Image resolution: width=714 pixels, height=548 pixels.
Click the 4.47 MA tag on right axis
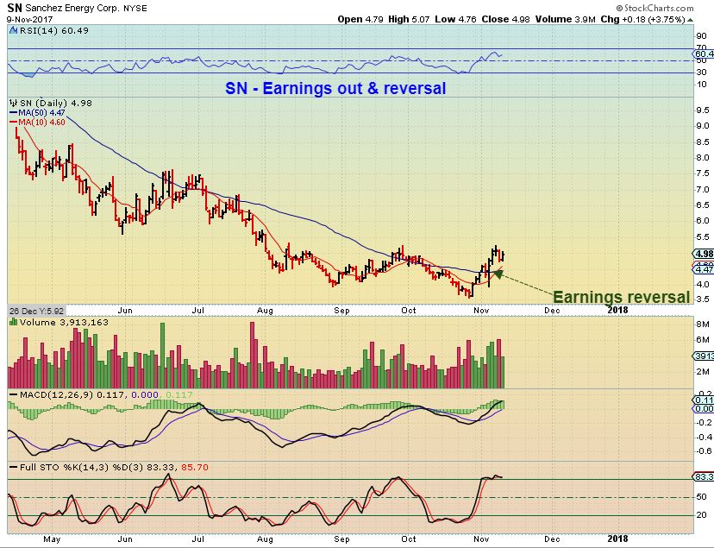pos(703,269)
